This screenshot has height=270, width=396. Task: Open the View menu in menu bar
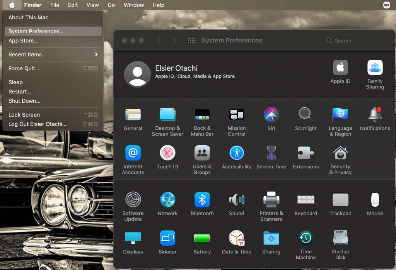click(92, 5)
